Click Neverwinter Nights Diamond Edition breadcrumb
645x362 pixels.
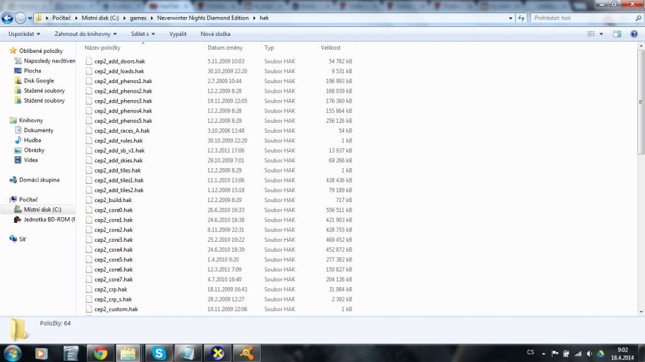tap(203, 18)
